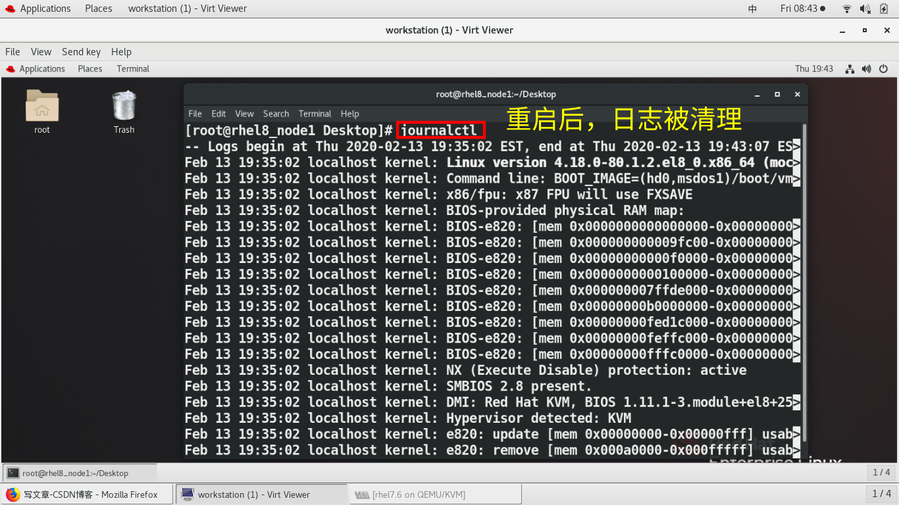Click the 'Hypervisor detected: KVM' line
Viewport: 899px width, 505px height.
[408, 418]
